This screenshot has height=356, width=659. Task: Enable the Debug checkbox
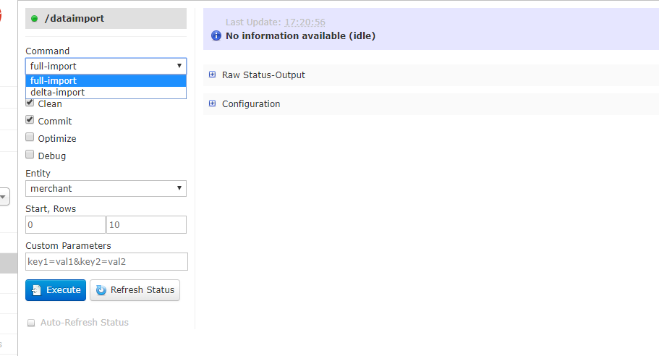tap(30, 154)
